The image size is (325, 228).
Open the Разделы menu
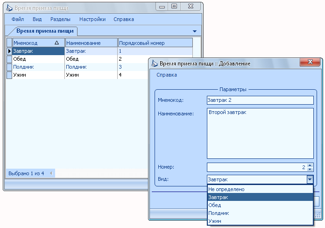pyautogui.click(x=60, y=19)
